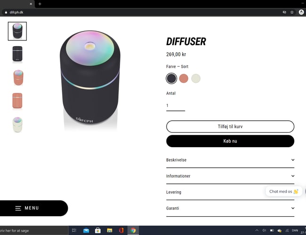Click the Tilføj til kurv button
This screenshot has height=235, width=306.
click(x=230, y=126)
